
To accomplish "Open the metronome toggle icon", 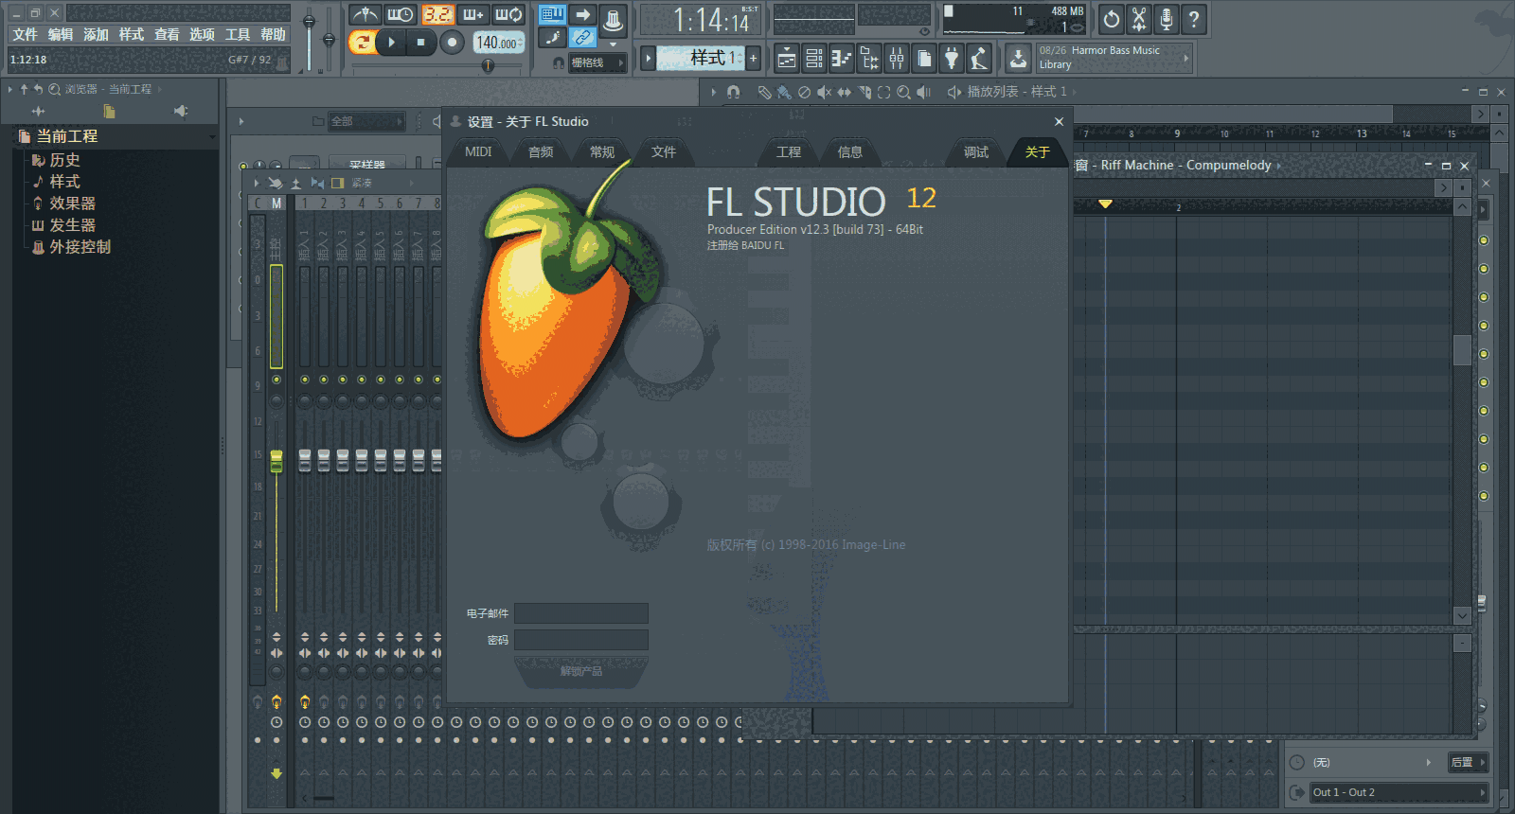I will coord(365,15).
